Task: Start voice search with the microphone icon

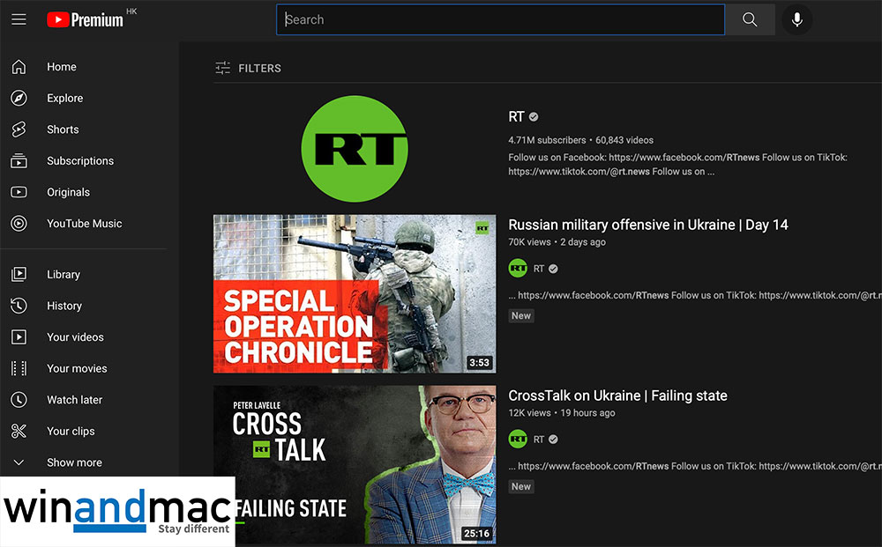Action: (796, 18)
